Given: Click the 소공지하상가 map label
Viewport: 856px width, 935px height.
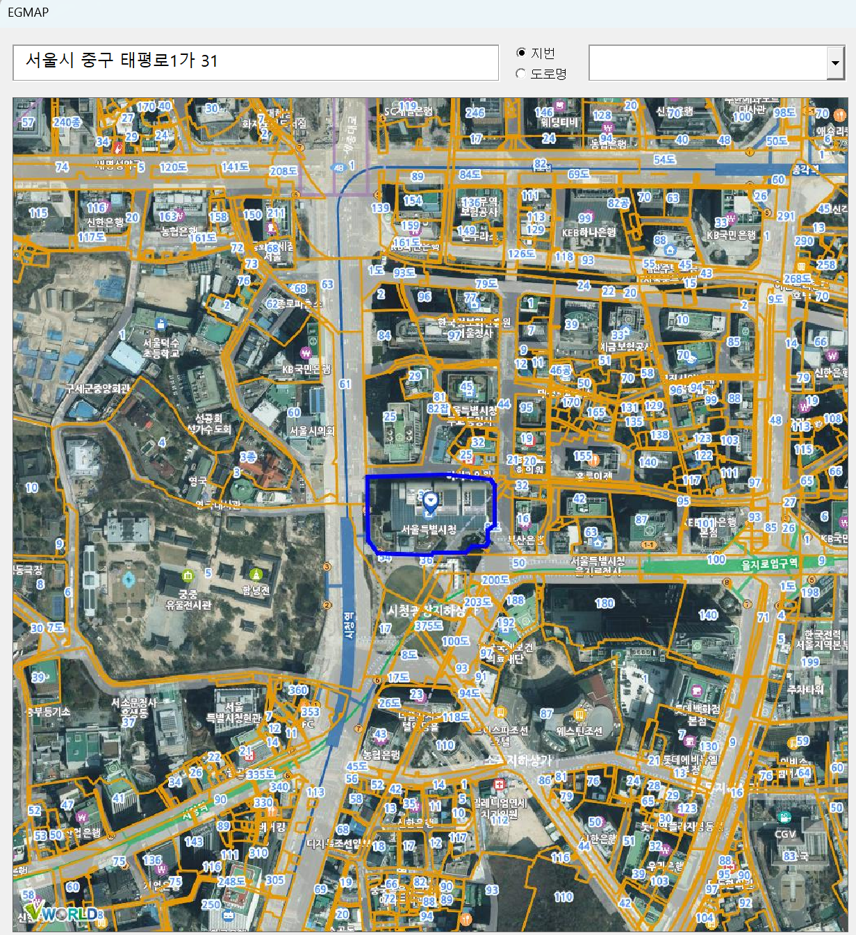Looking at the screenshot, I should pyautogui.click(x=518, y=760).
